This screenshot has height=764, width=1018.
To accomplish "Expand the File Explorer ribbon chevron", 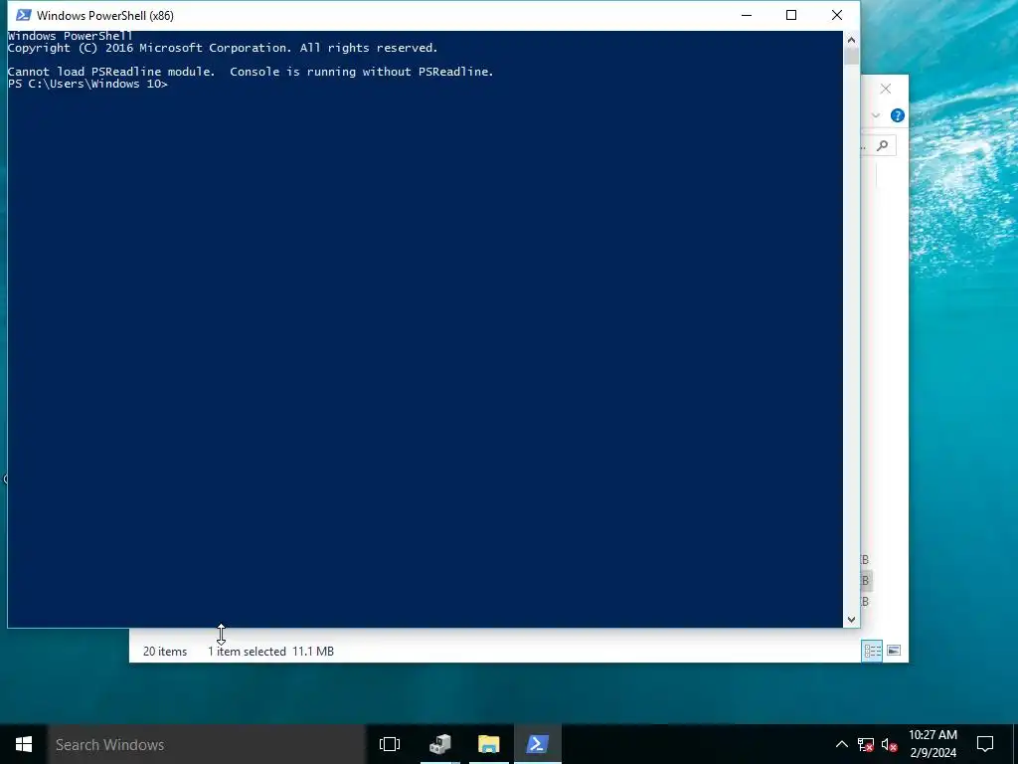I will [x=876, y=115].
